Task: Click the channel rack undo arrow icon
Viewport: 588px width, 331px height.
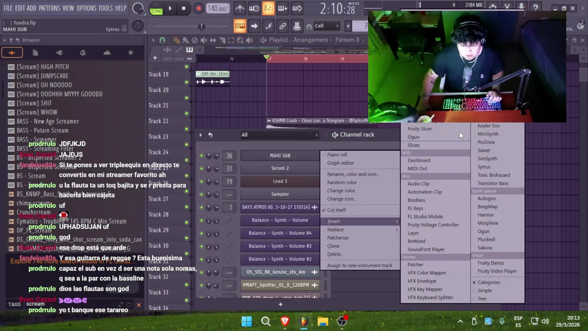Action: pyautogui.click(x=210, y=135)
